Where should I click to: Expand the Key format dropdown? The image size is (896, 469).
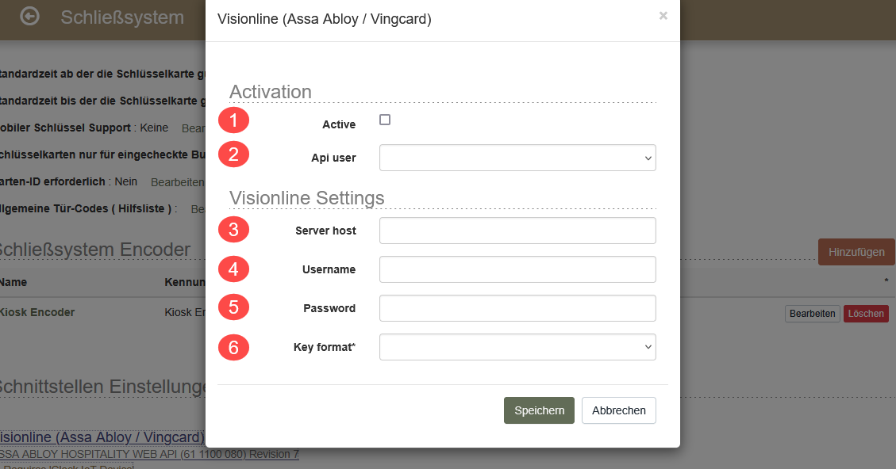click(x=517, y=347)
